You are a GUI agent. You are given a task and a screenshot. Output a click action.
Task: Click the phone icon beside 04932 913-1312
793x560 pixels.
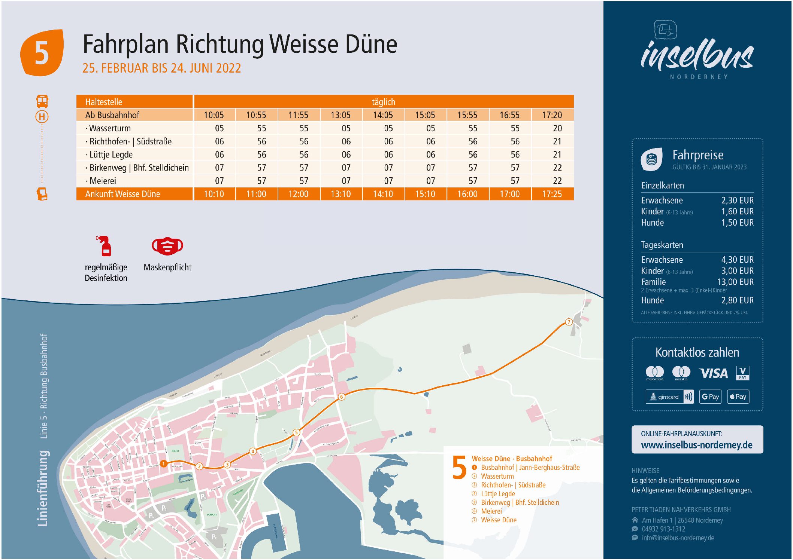(635, 529)
